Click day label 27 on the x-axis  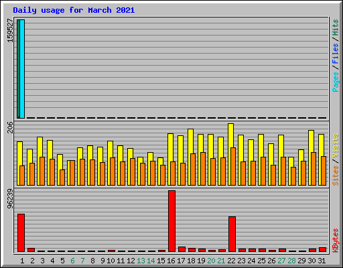click(x=281, y=261)
